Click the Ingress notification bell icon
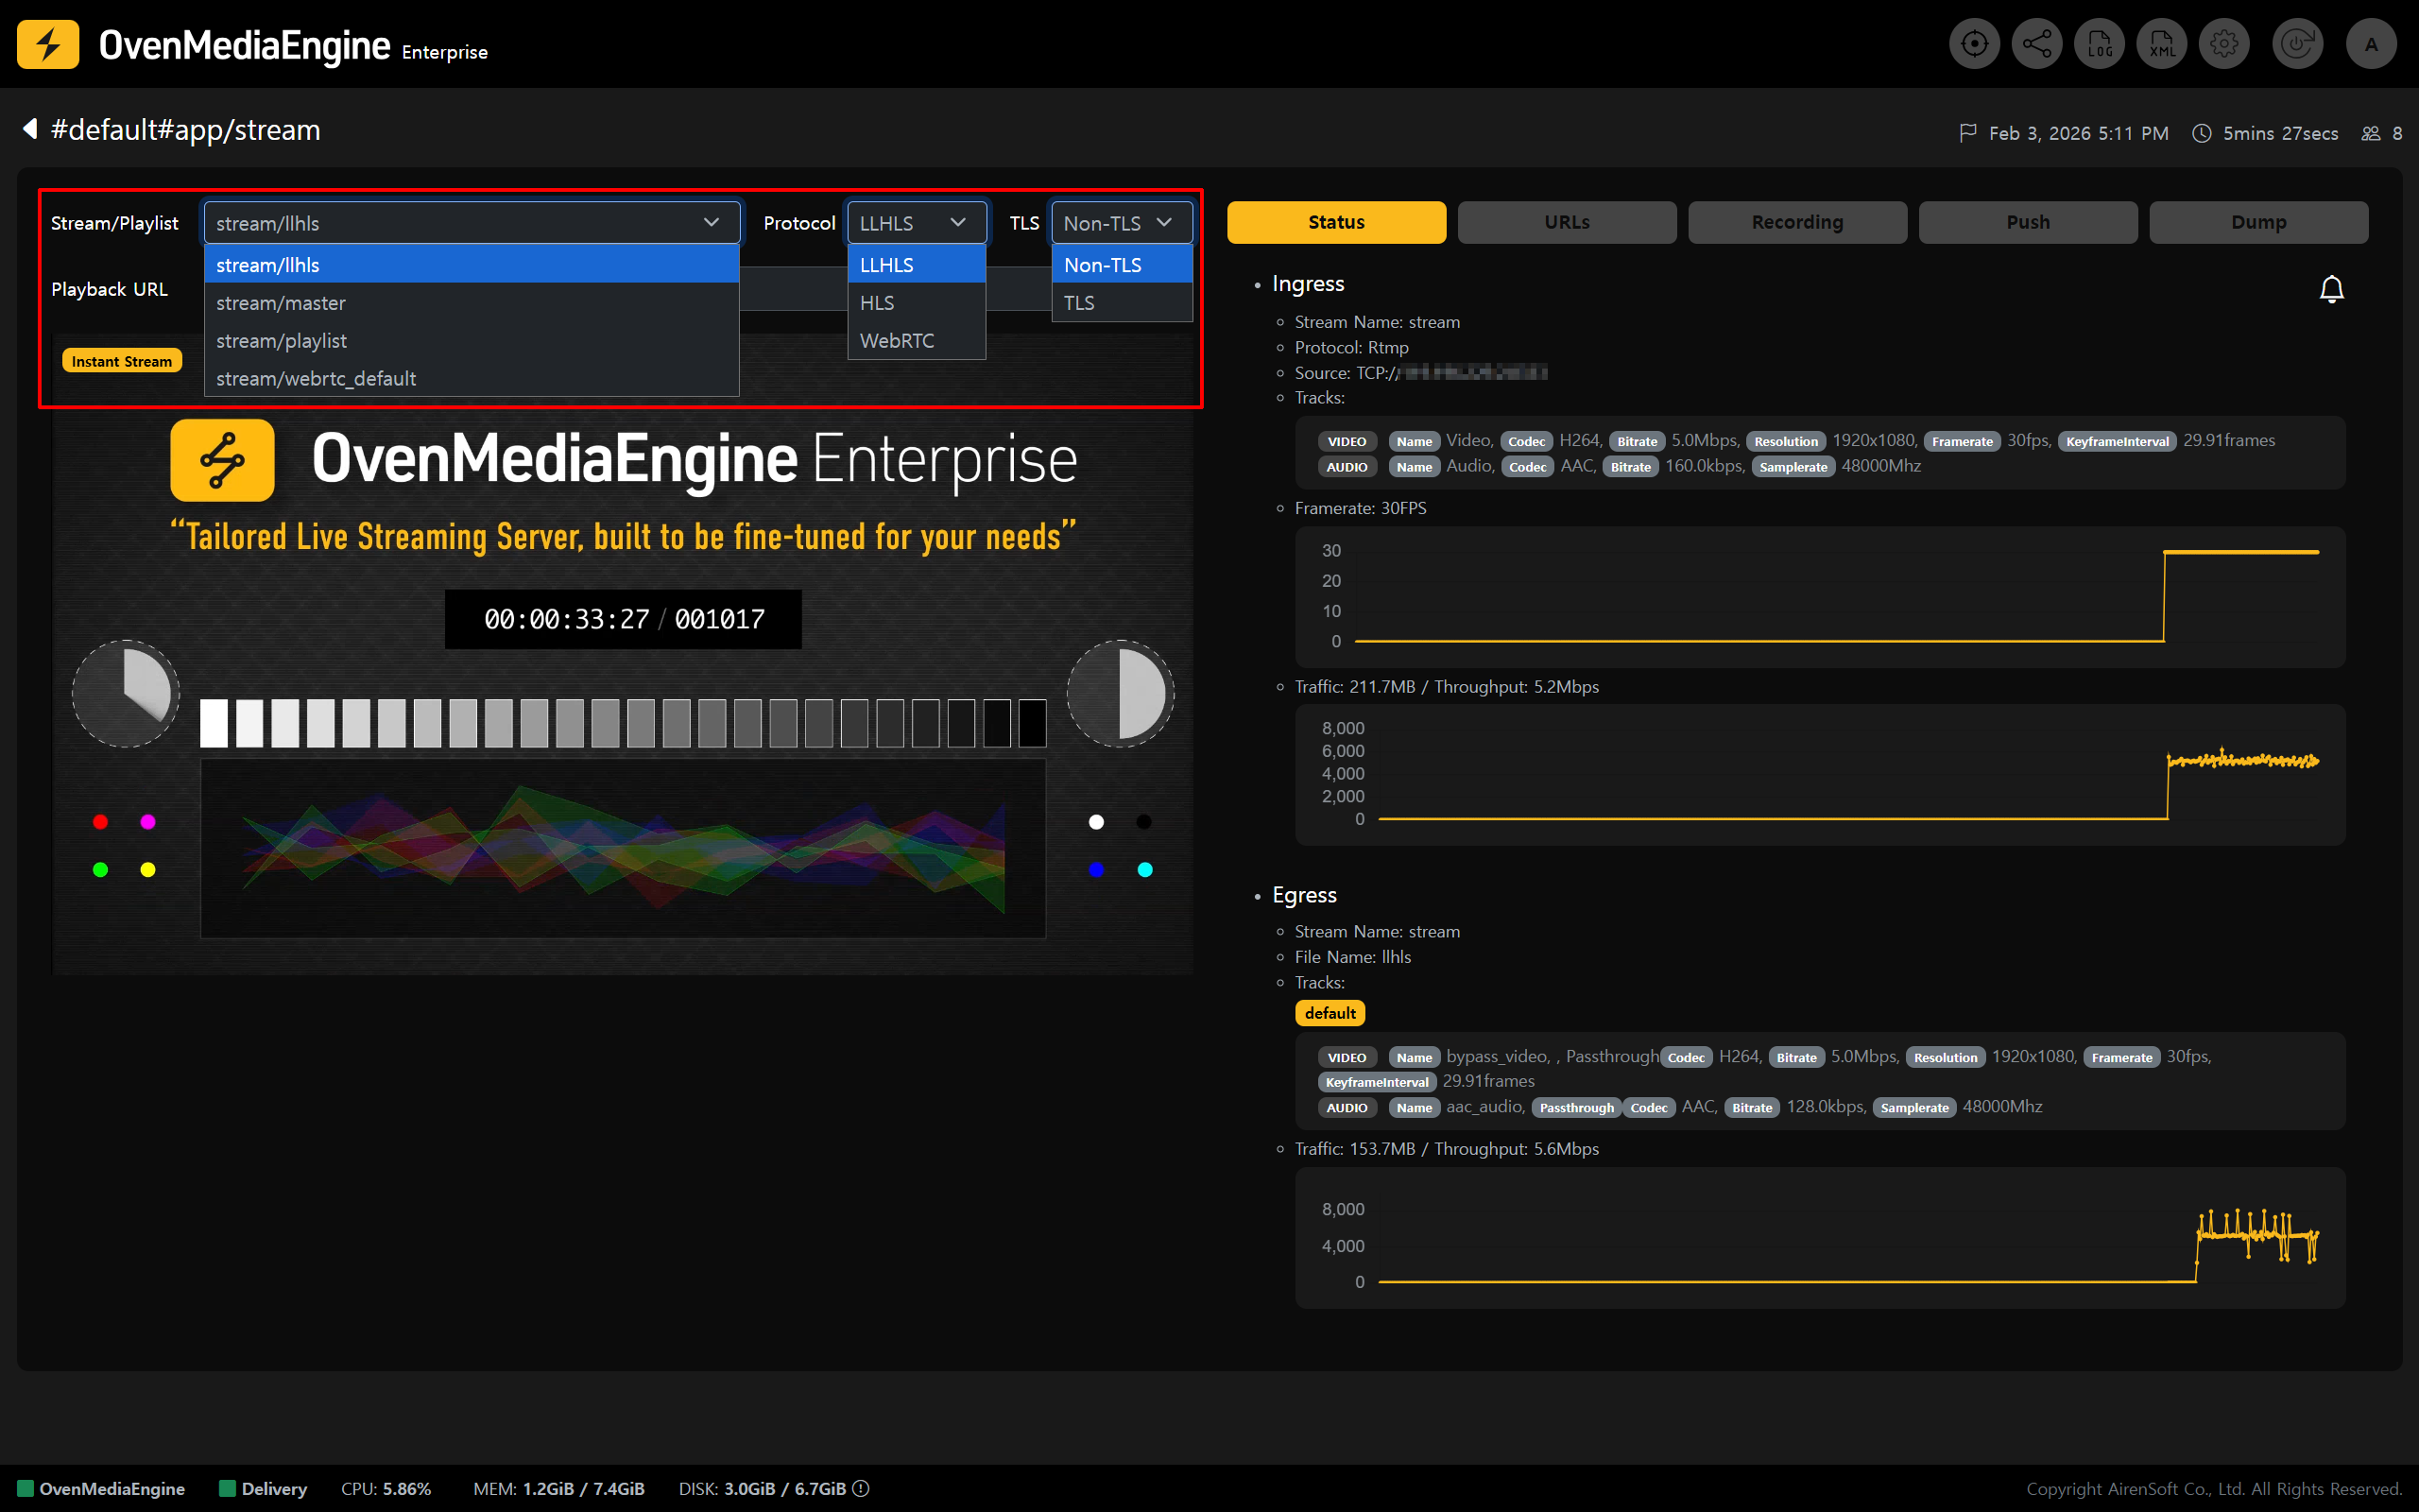Viewport: 2419px width, 1512px height. (2331, 289)
